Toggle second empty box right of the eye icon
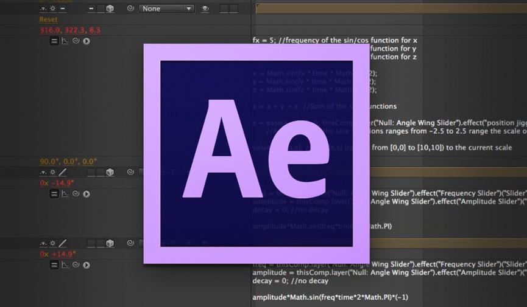Image resolution: width=527 pixels, height=307 pixels. pyautogui.click(x=233, y=9)
